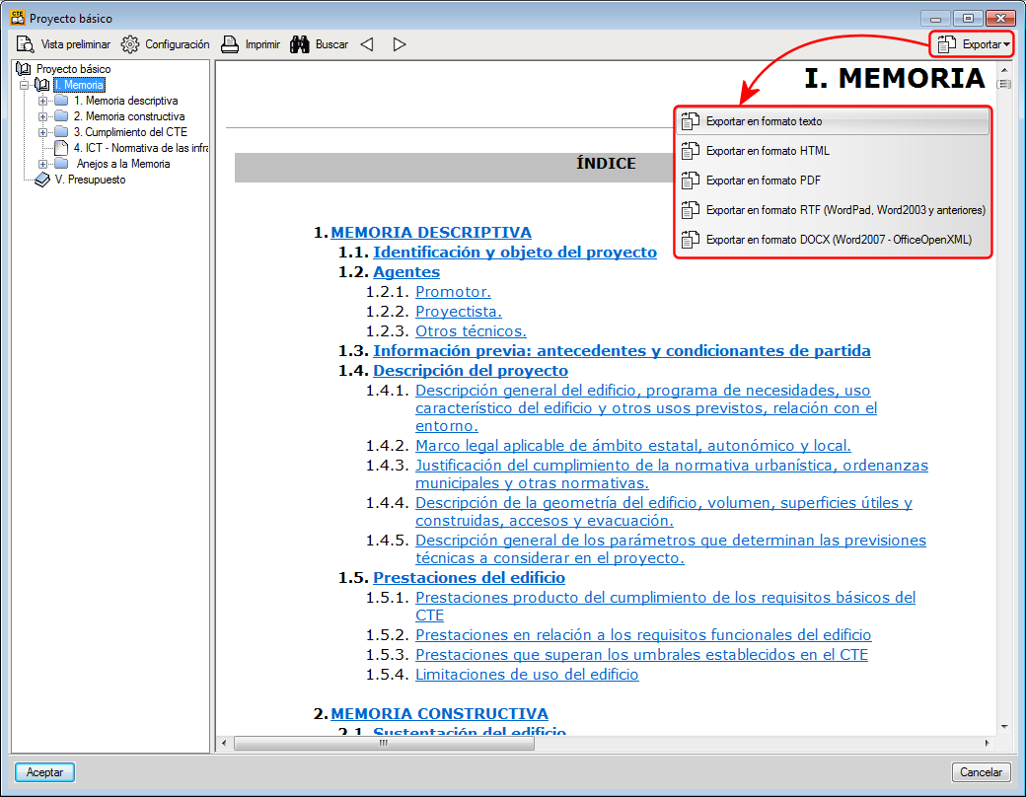This screenshot has height=797, width=1026.
Task: Click the Imprimir printer icon
Action: pyautogui.click(x=228, y=43)
